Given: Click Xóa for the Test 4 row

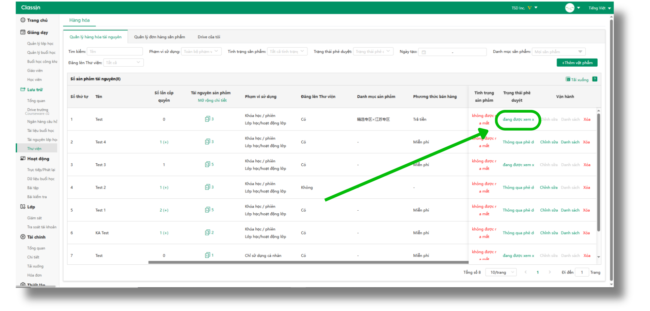Looking at the screenshot, I should pyautogui.click(x=586, y=142).
